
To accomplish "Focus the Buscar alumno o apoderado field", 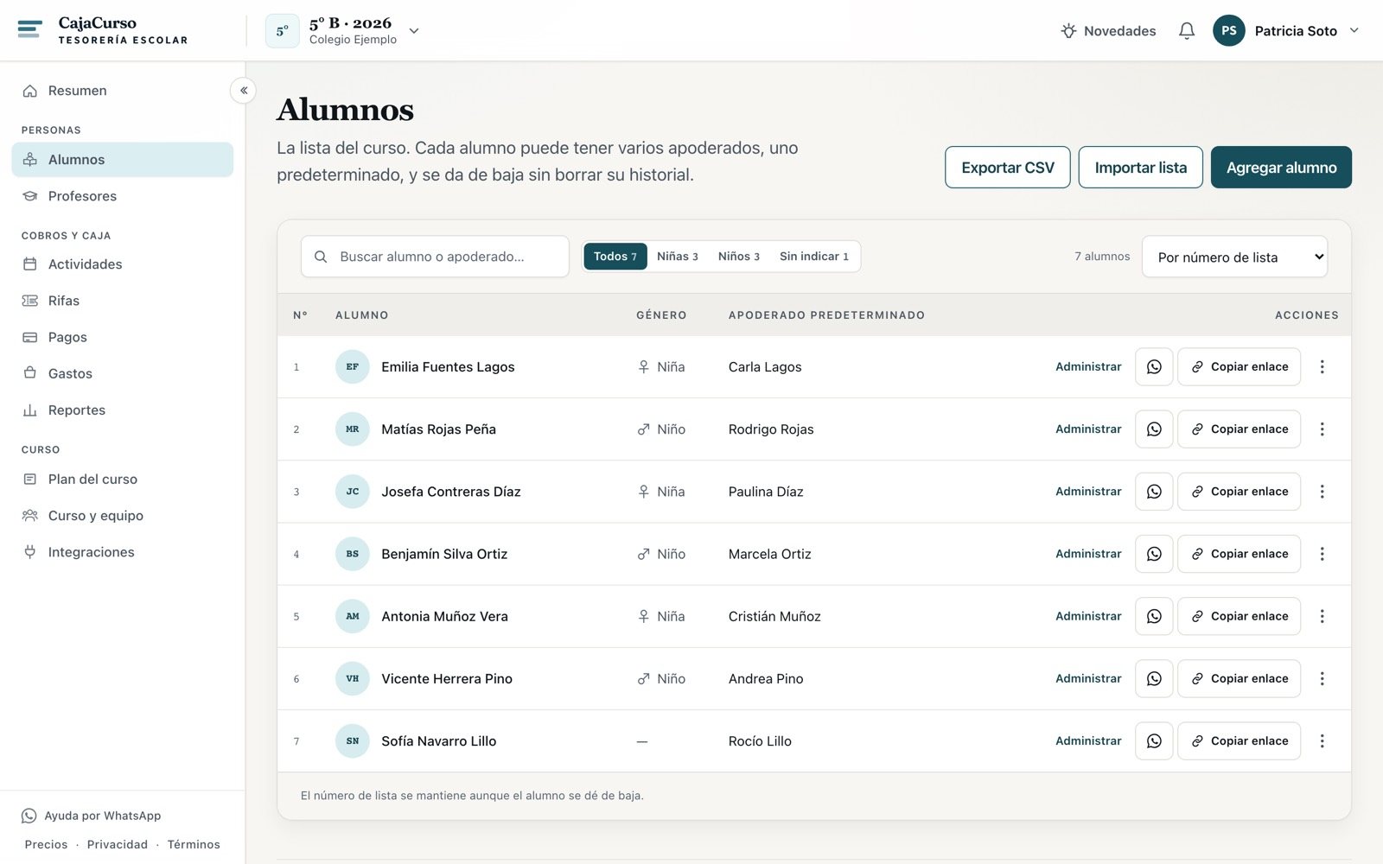I will (435, 257).
